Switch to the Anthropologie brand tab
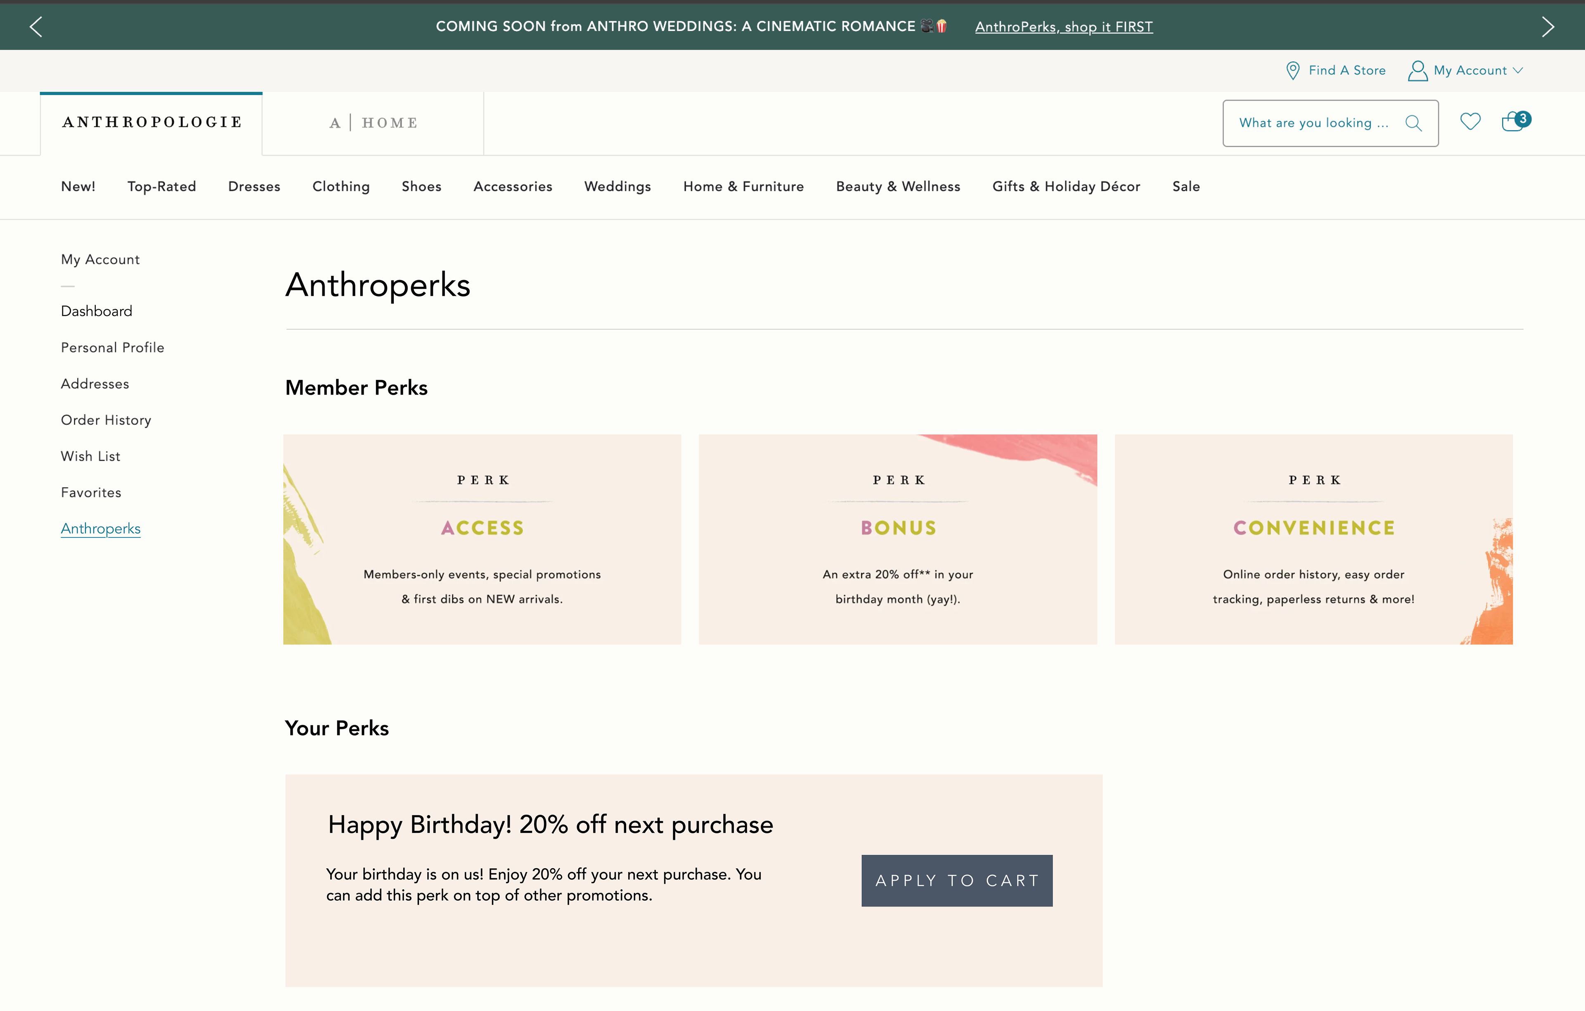Screen dimensions: 1585x1011 (x=151, y=123)
